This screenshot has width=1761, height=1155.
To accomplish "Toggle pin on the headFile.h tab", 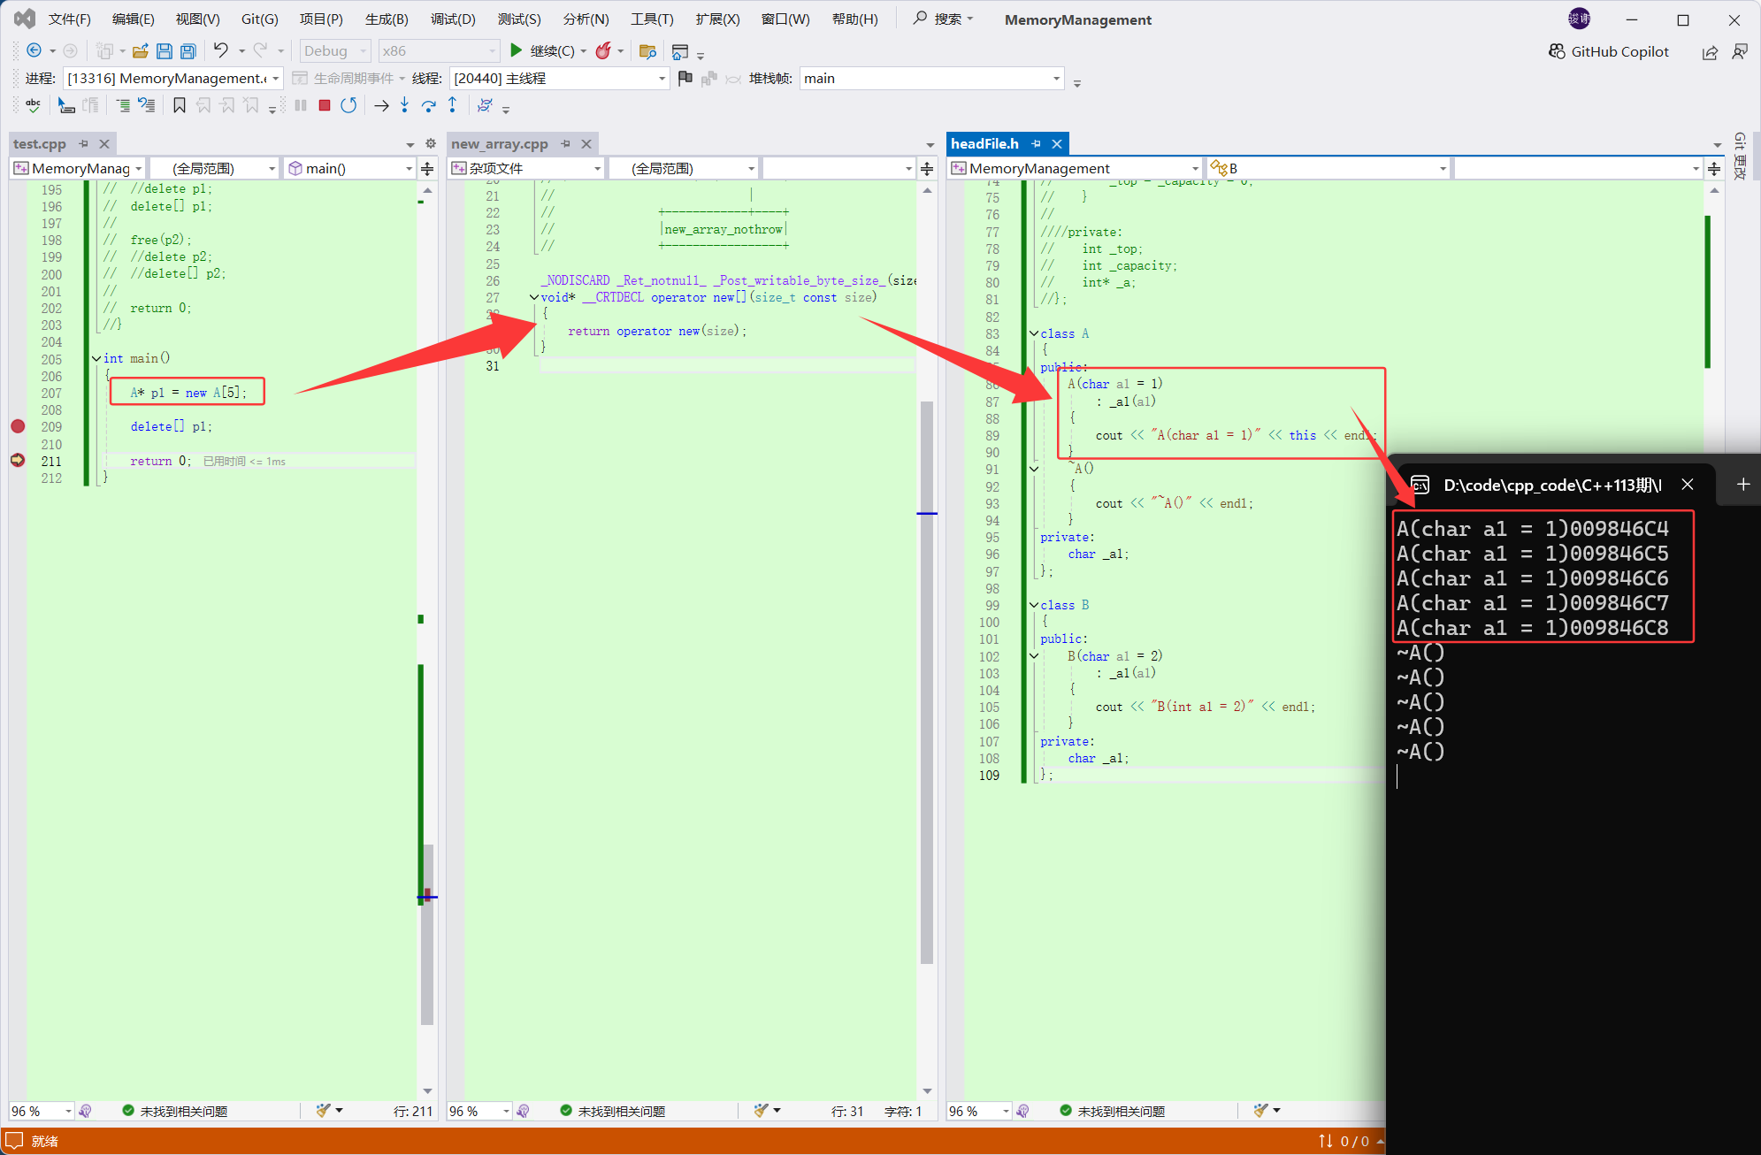I will tap(1036, 143).
